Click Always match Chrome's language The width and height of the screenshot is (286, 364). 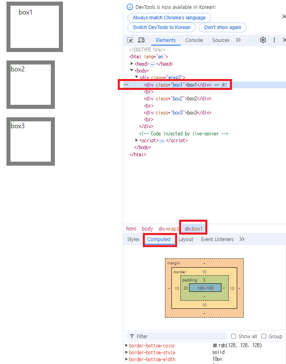point(169,18)
